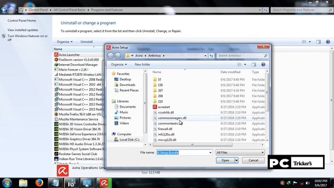Open the Organize dropdown in Programs and Features

coord(65,42)
